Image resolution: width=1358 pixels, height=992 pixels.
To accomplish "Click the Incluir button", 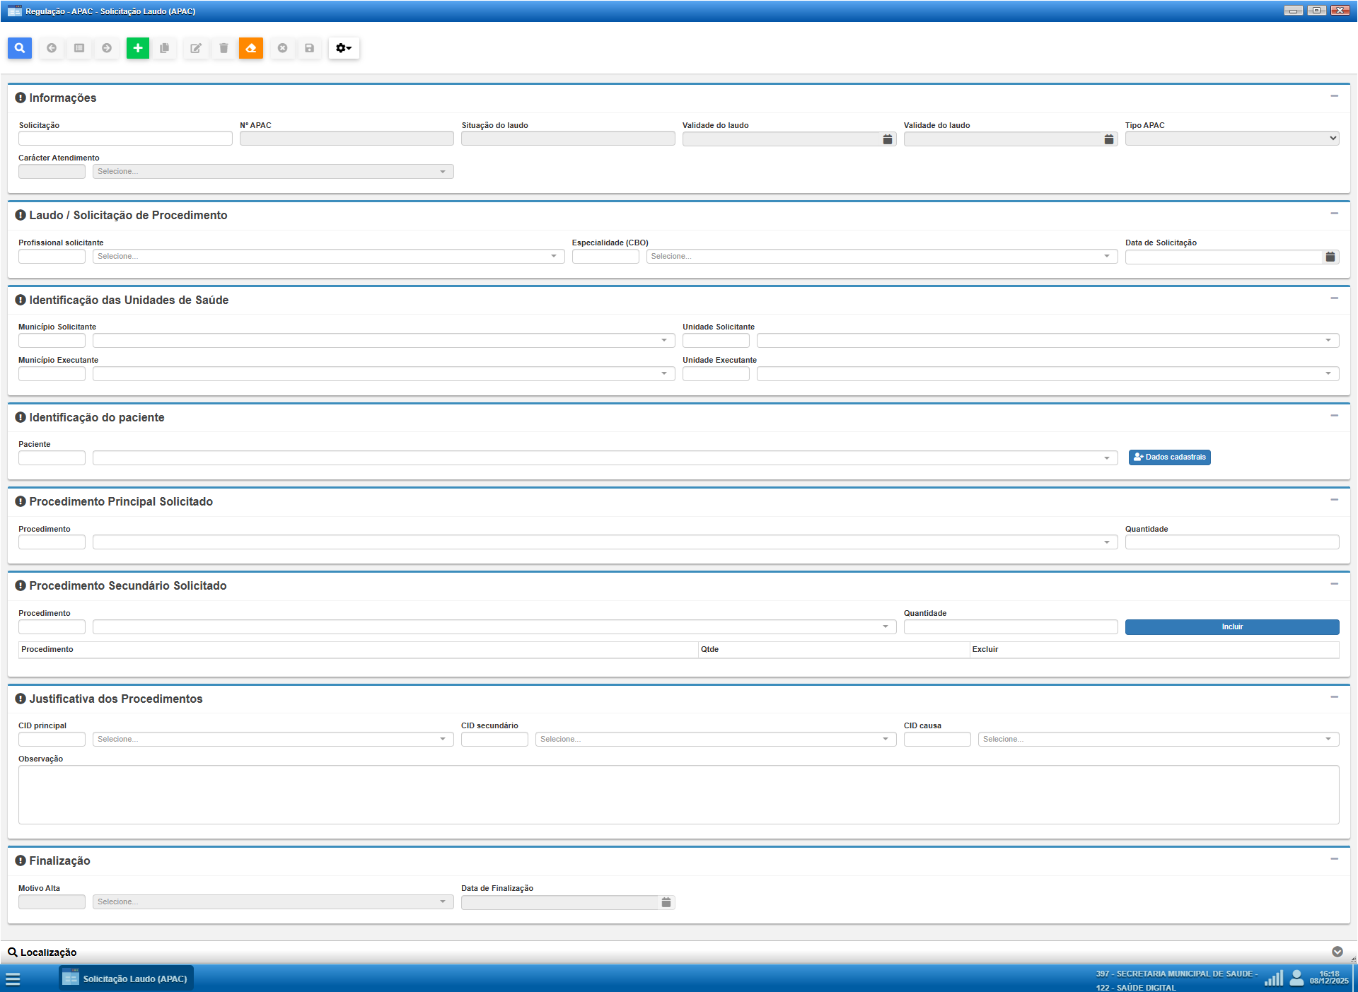I will pos(1231,627).
